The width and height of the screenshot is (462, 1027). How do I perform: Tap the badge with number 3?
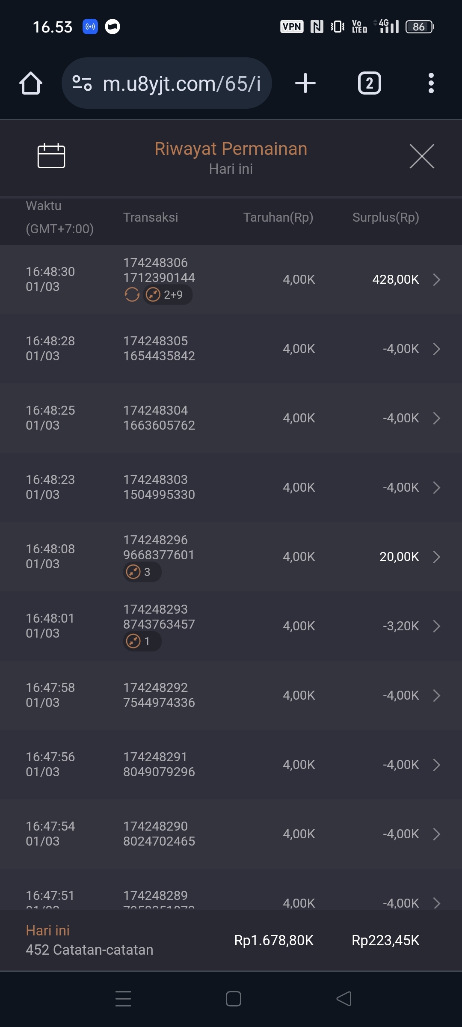[x=142, y=572]
